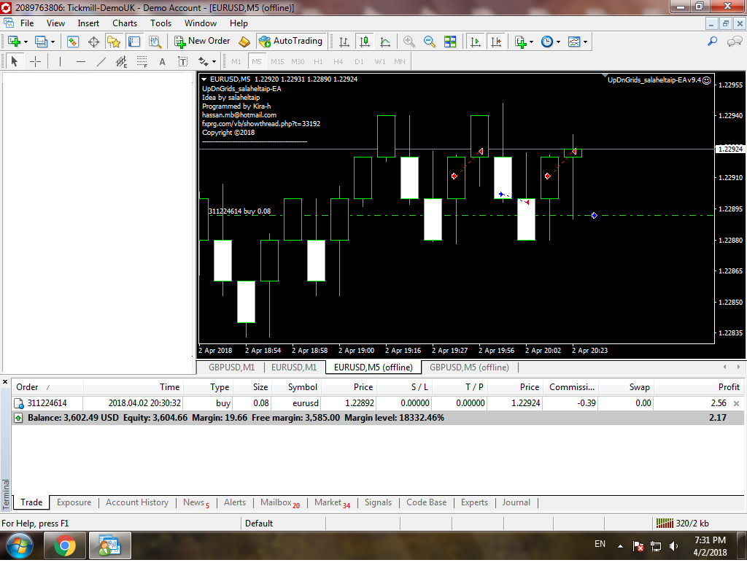
Task: Open Chrome from the taskbar
Action: [x=65, y=545]
